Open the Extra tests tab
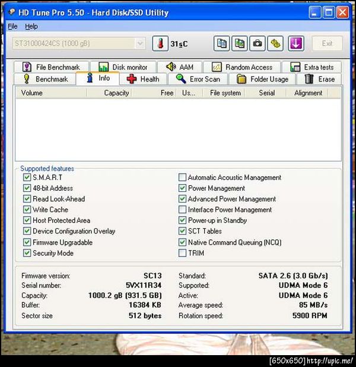356x367 pixels. coord(311,67)
